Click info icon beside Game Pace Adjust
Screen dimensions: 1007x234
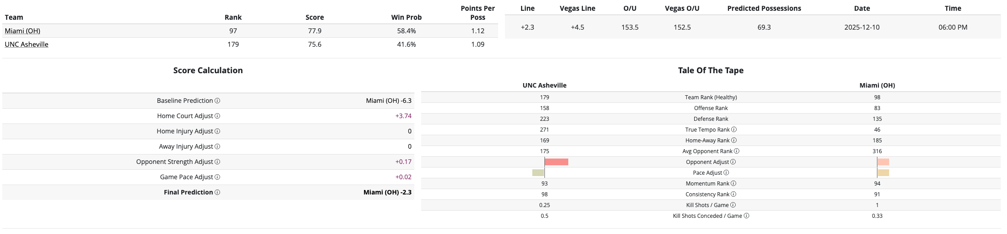217,177
